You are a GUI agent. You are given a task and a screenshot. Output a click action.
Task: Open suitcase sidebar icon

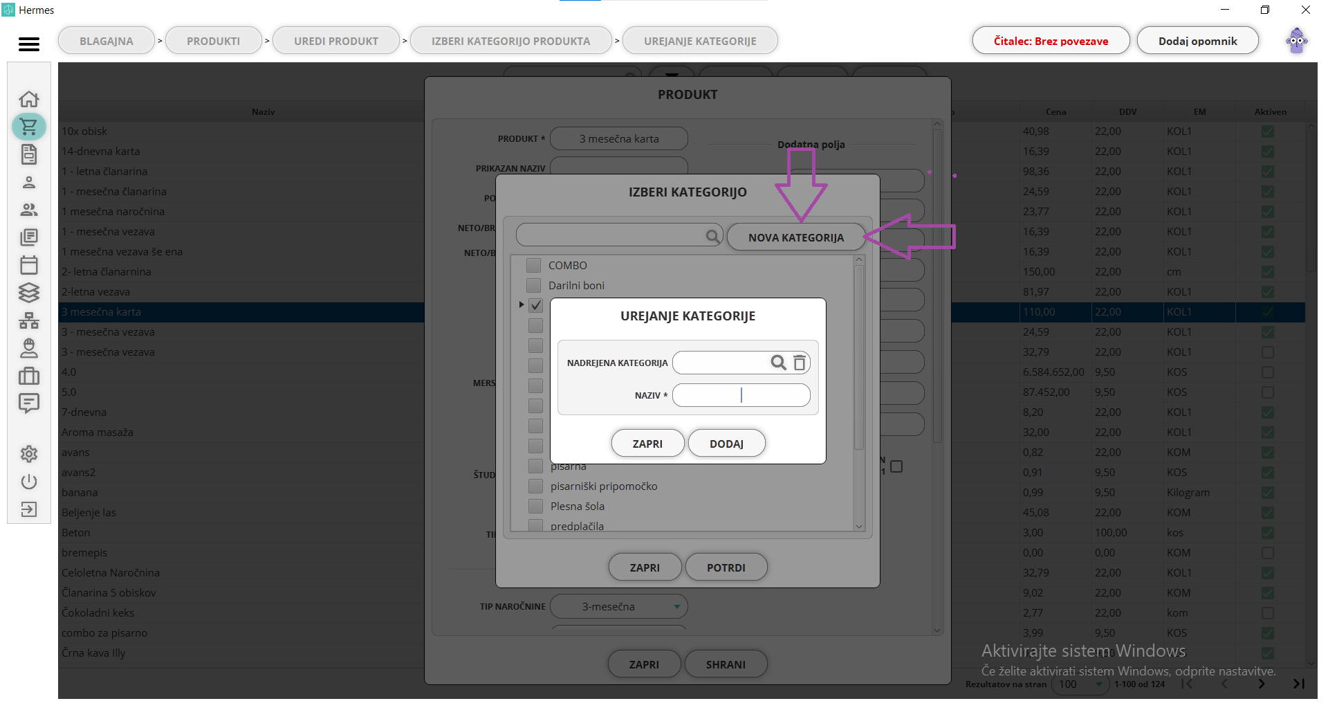29,376
